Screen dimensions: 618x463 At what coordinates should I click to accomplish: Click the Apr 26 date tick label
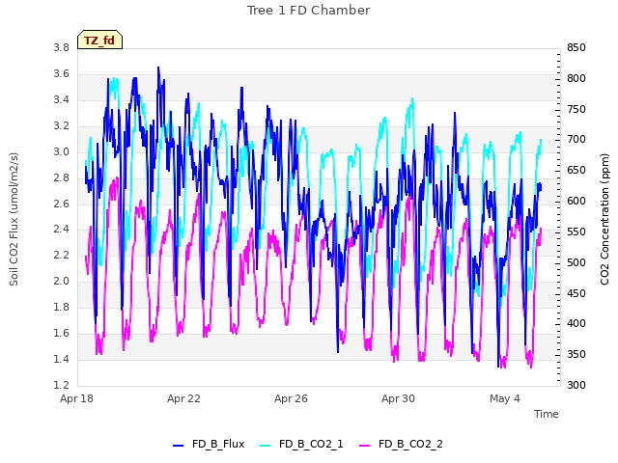pos(291,398)
